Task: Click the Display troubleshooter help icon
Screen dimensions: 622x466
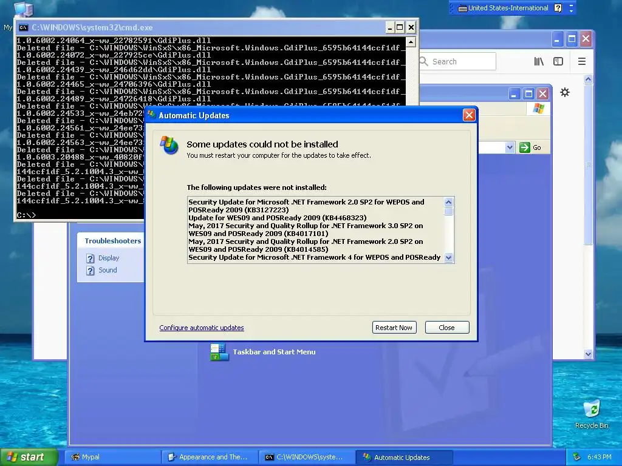Action: (91, 258)
